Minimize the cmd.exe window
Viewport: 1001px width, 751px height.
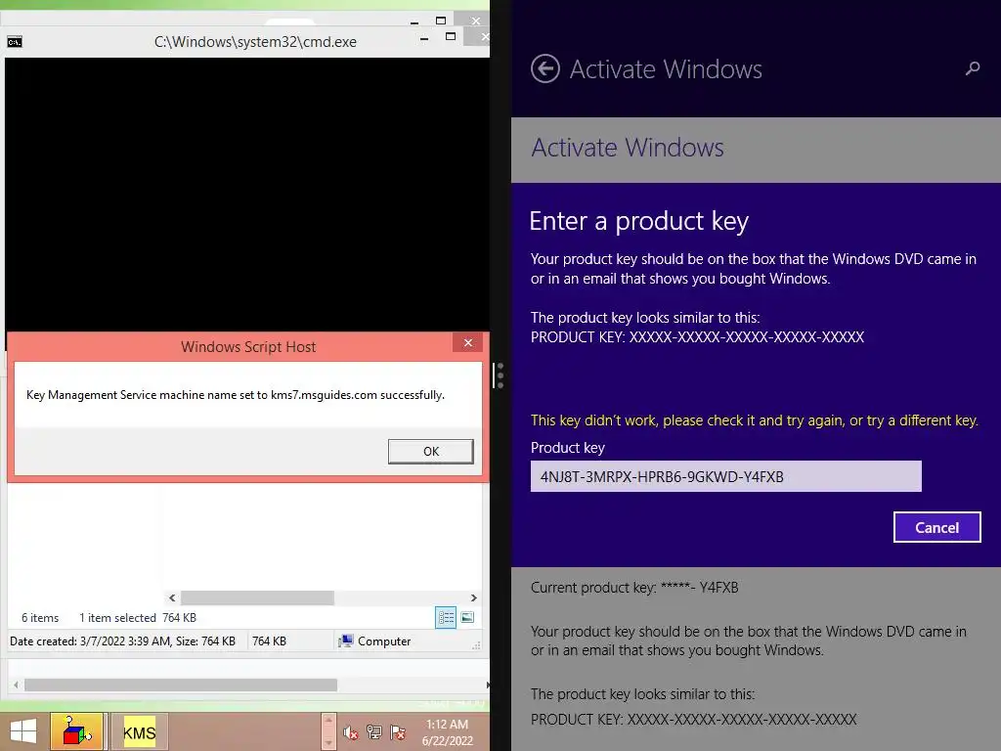[x=424, y=38]
